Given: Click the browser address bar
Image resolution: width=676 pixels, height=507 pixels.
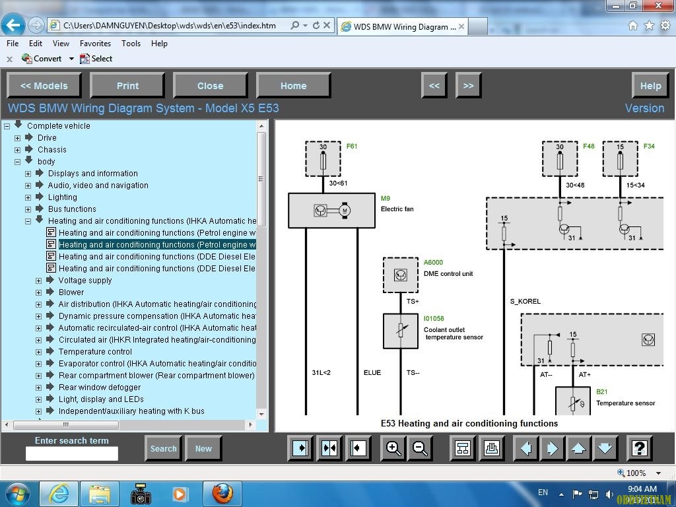Looking at the screenshot, I should (x=168, y=26).
